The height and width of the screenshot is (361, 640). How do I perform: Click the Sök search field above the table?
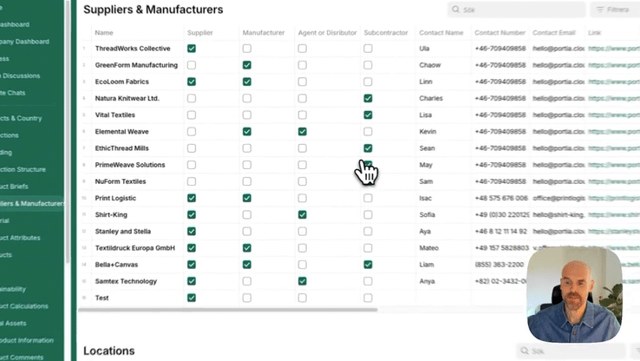tap(516, 10)
